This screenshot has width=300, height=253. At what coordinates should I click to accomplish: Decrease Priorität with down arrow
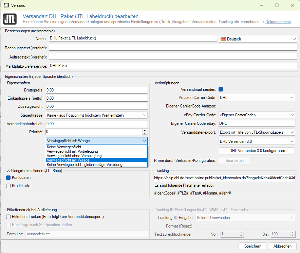tap(145, 133)
